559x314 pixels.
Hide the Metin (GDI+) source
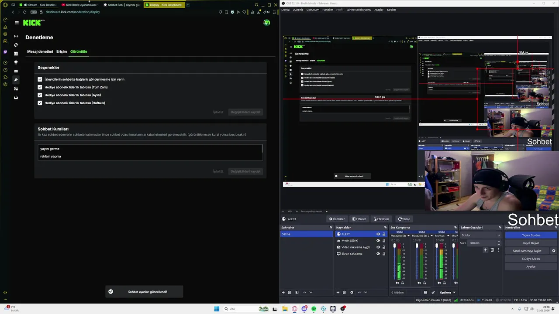[378, 241]
